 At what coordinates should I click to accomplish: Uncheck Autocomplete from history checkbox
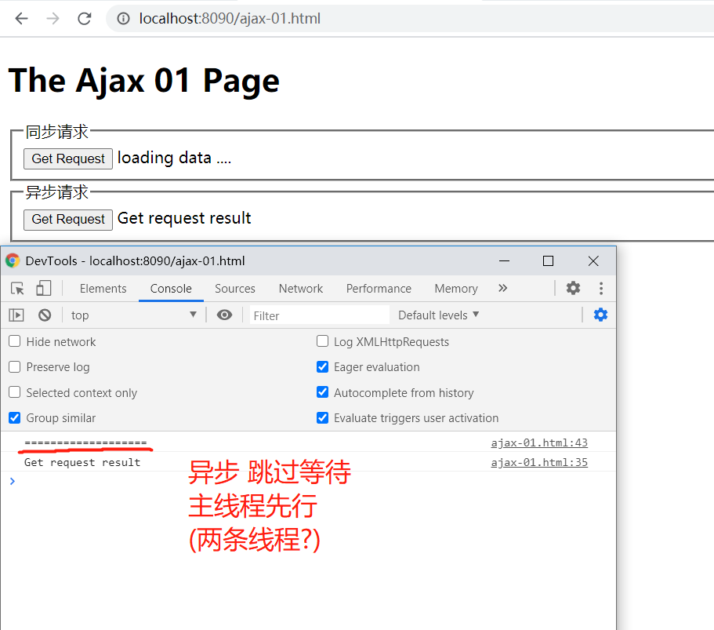(322, 392)
